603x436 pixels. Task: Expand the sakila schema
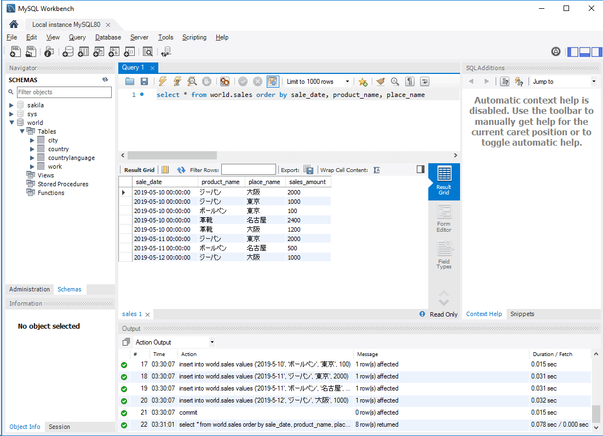coord(11,105)
